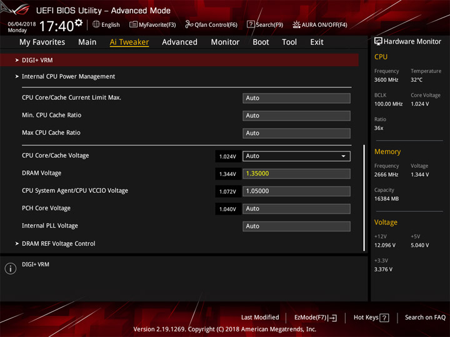Click the Hot Keys question mark icon
450x337 pixels.
click(384, 318)
